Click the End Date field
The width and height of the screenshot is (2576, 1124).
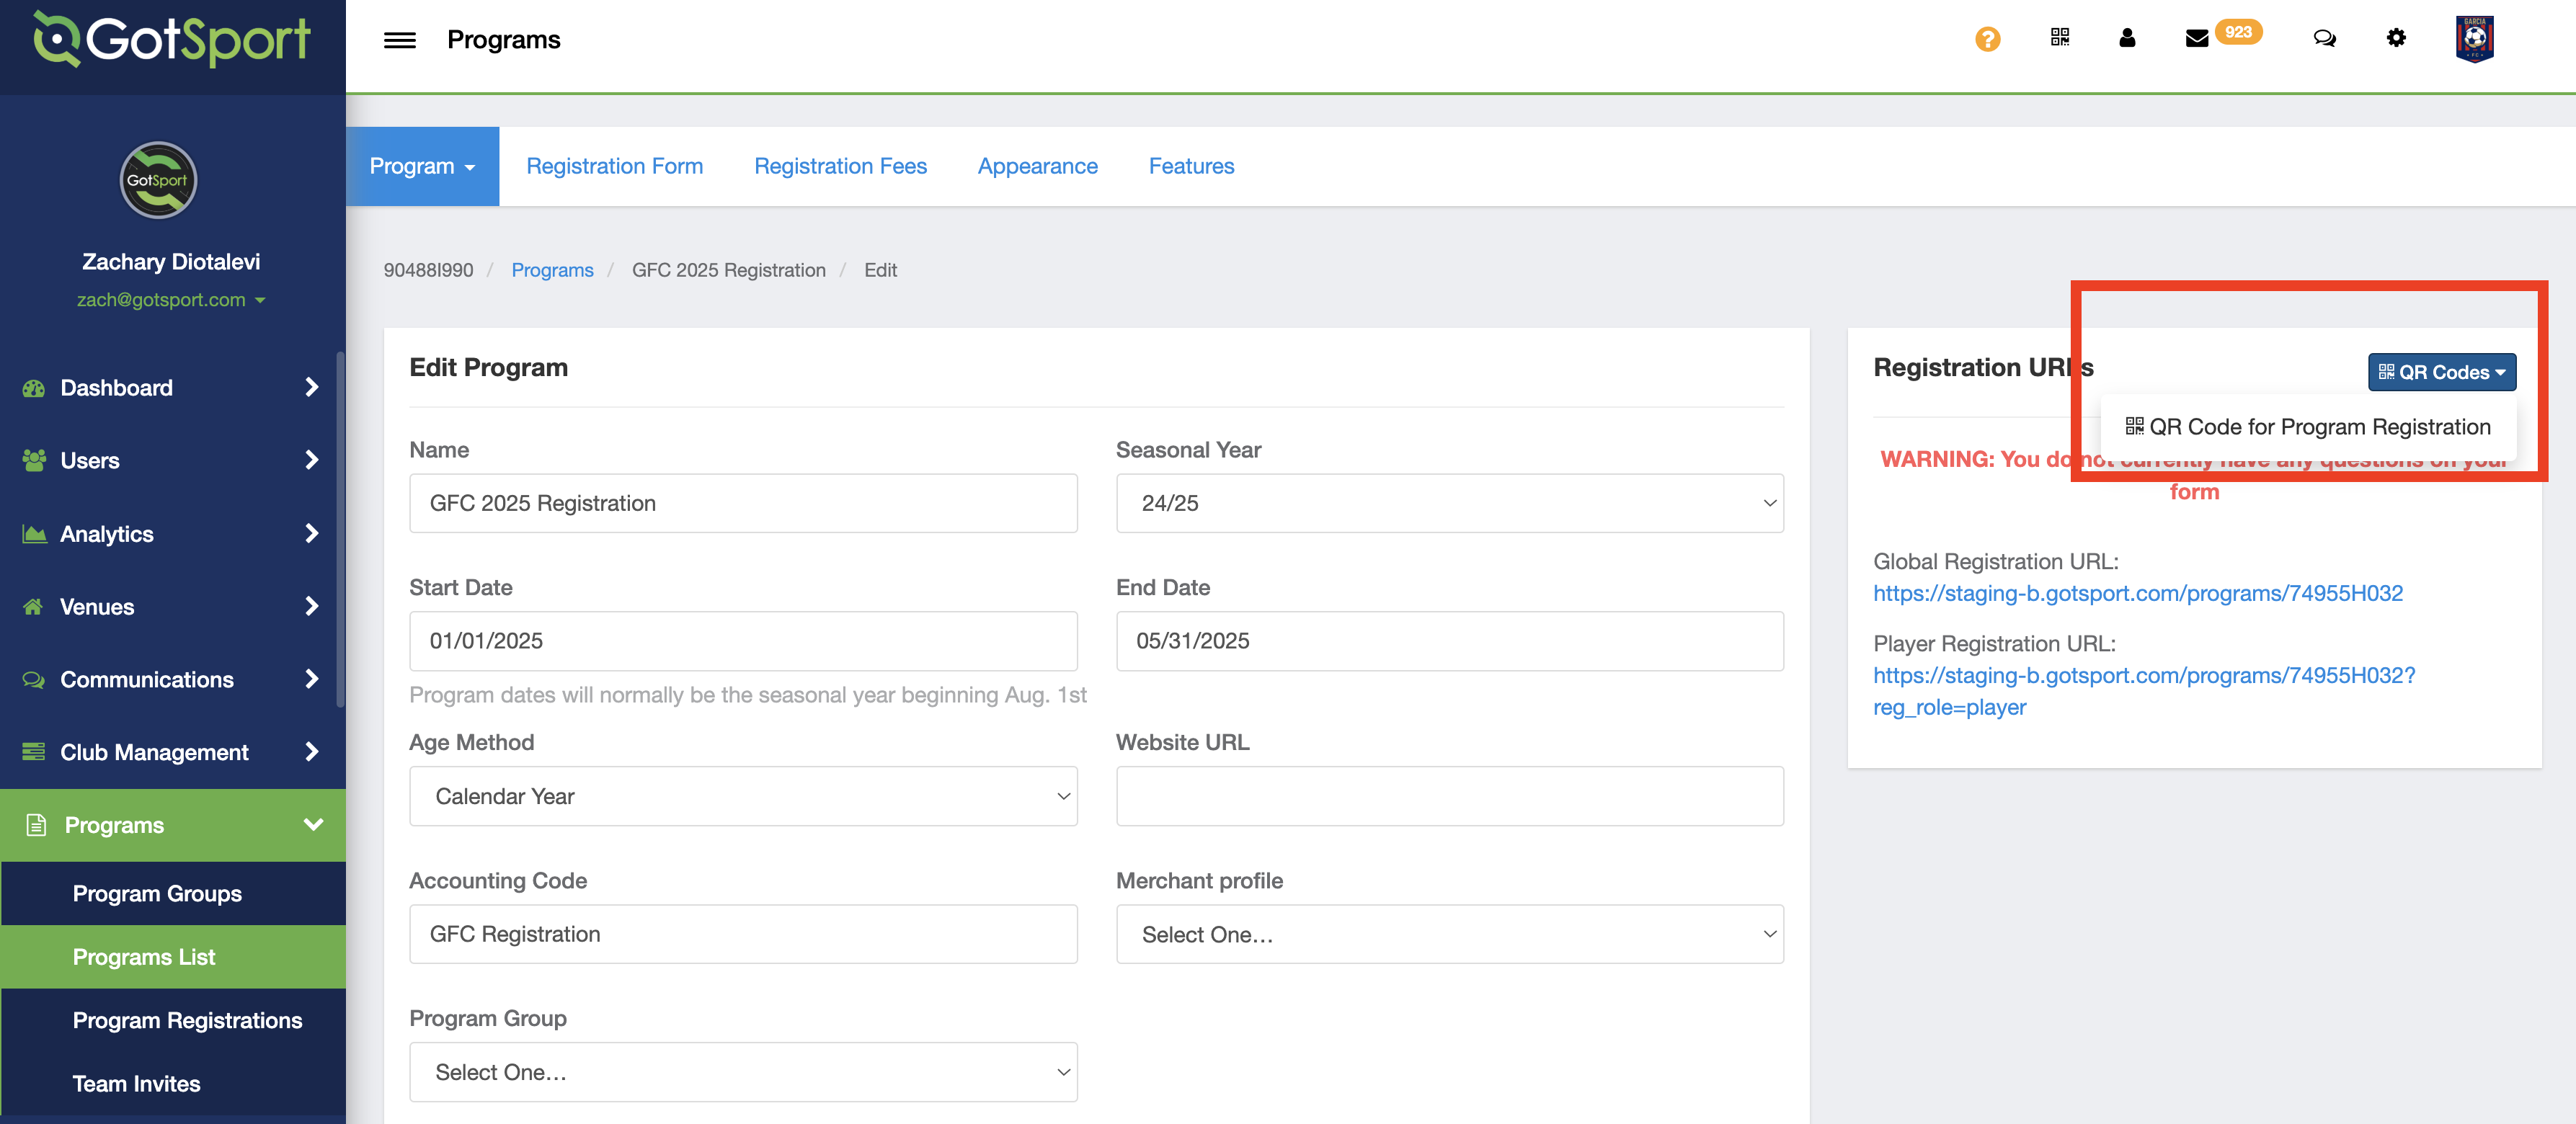tap(1449, 641)
